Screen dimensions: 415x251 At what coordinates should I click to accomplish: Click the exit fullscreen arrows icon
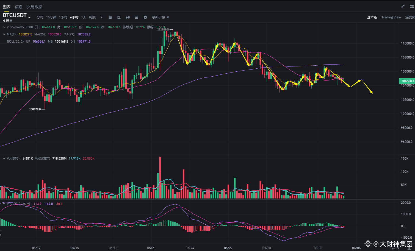tap(403, 6)
